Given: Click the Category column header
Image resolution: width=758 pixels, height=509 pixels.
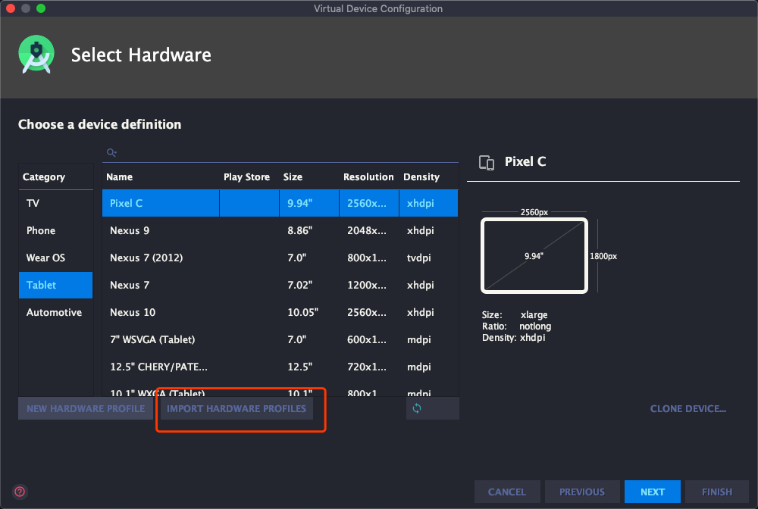Looking at the screenshot, I should point(55,176).
